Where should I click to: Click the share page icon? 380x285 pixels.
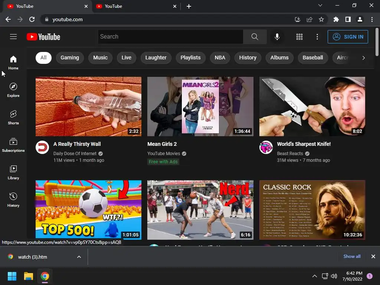[x=309, y=19]
